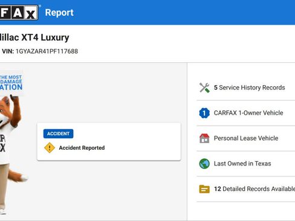
Task: Select Last Owned in Texas row
Action: 242,164
